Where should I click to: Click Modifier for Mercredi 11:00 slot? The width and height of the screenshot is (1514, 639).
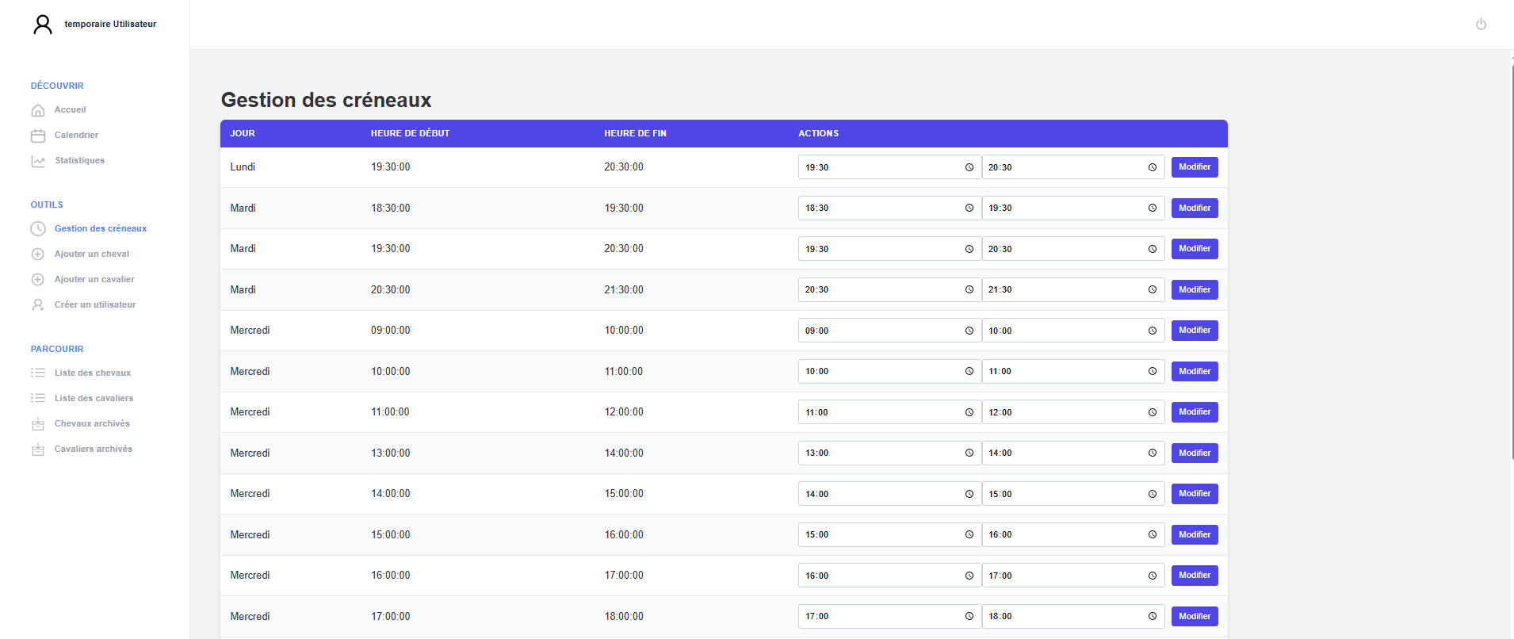pyautogui.click(x=1195, y=412)
